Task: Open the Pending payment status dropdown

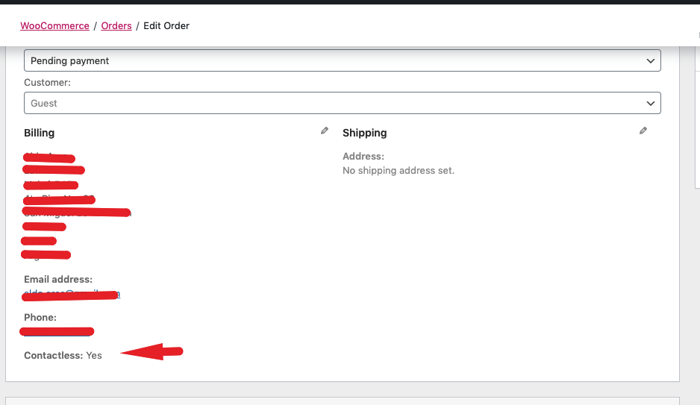Action: [x=343, y=60]
